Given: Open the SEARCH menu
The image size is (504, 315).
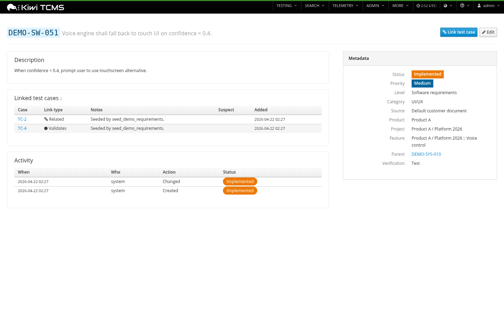Looking at the screenshot, I should pyautogui.click(x=315, y=6).
